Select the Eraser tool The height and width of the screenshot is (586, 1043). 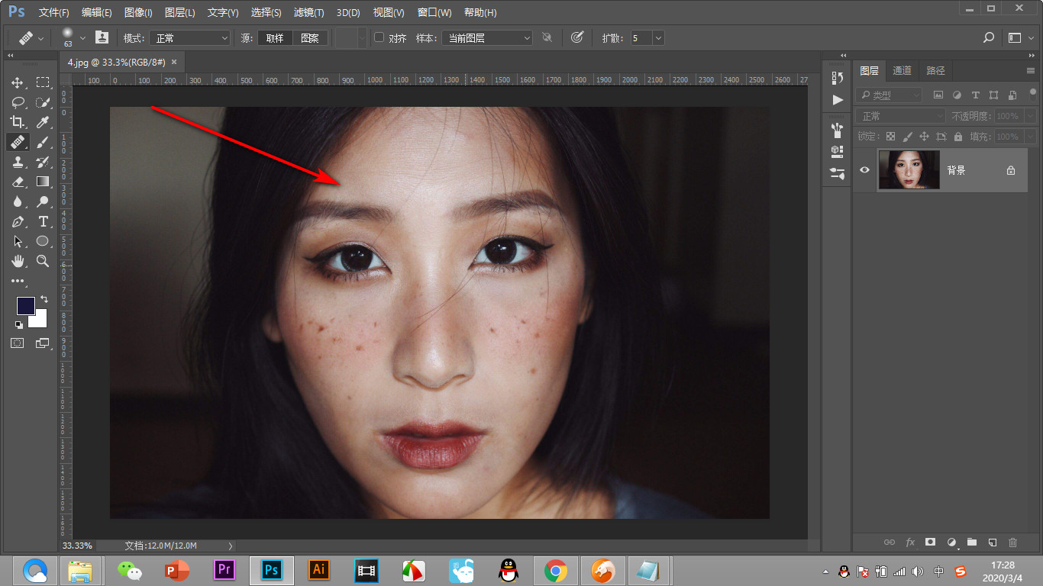click(18, 182)
